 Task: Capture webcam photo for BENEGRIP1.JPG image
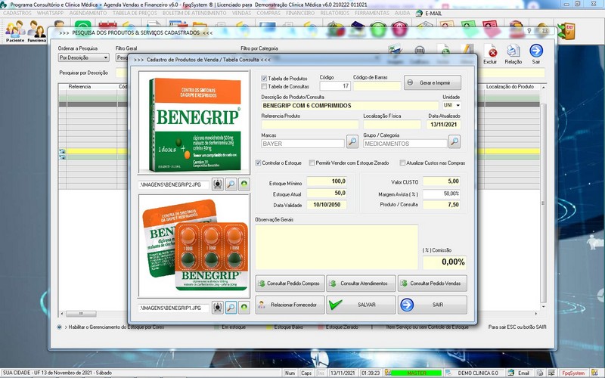click(218, 308)
